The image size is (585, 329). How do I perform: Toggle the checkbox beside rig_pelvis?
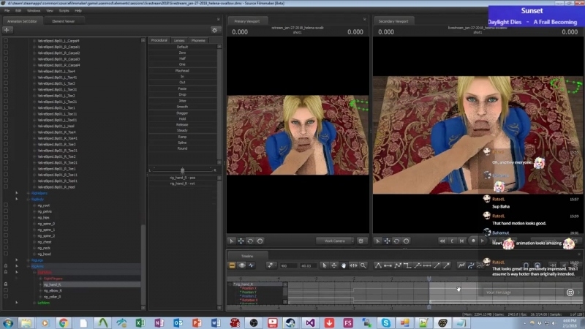[x=6, y=211]
